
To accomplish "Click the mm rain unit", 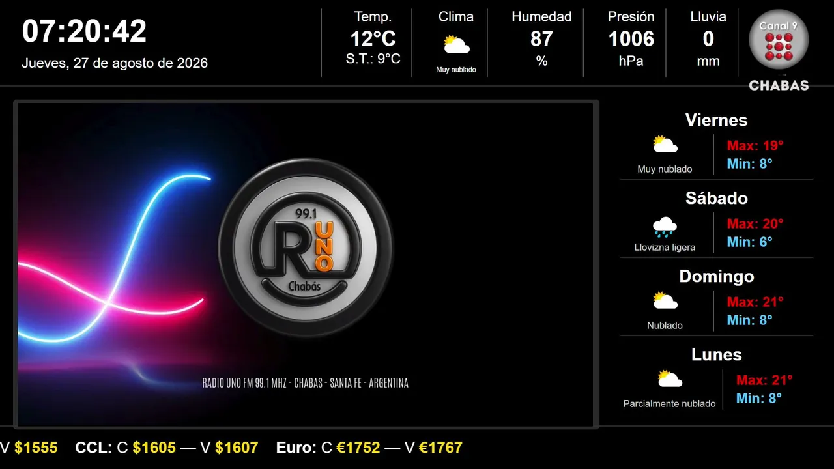I will click(x=708, y=61).
